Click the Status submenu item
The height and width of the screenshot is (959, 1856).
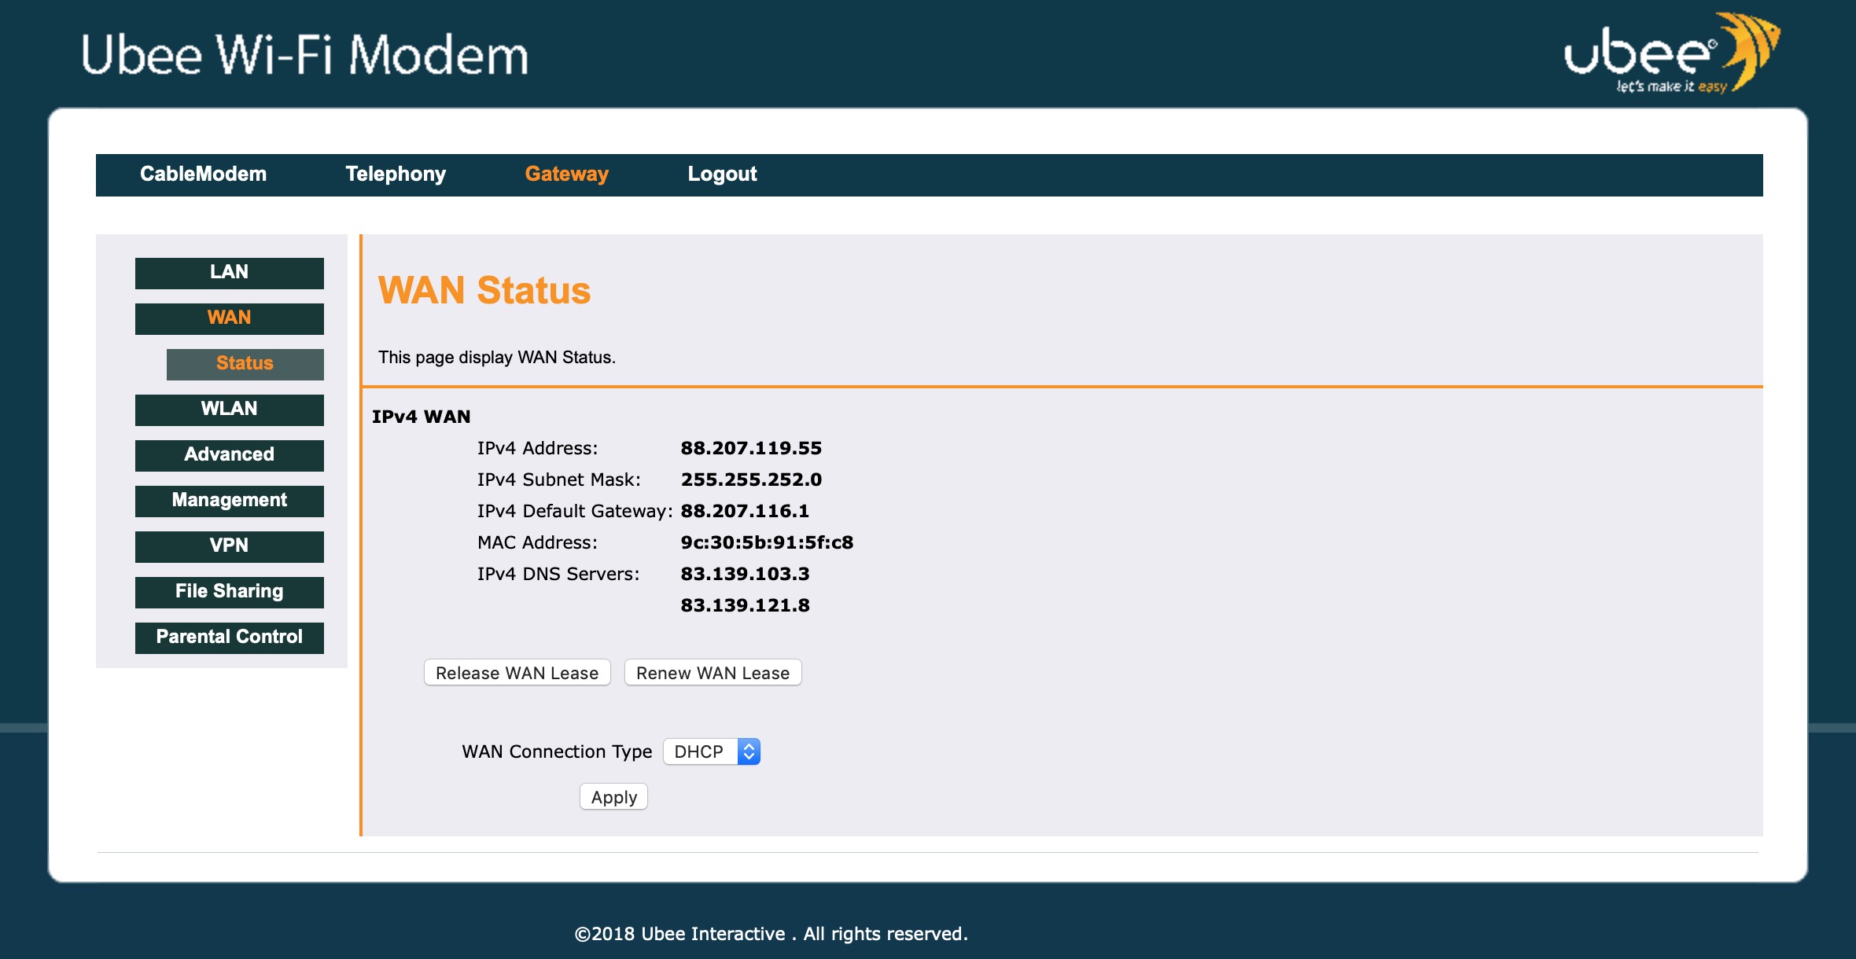(x=245, y=364)
